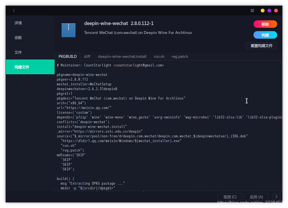Click the depends=('p7zip' ... line

(x=169, y=117)
